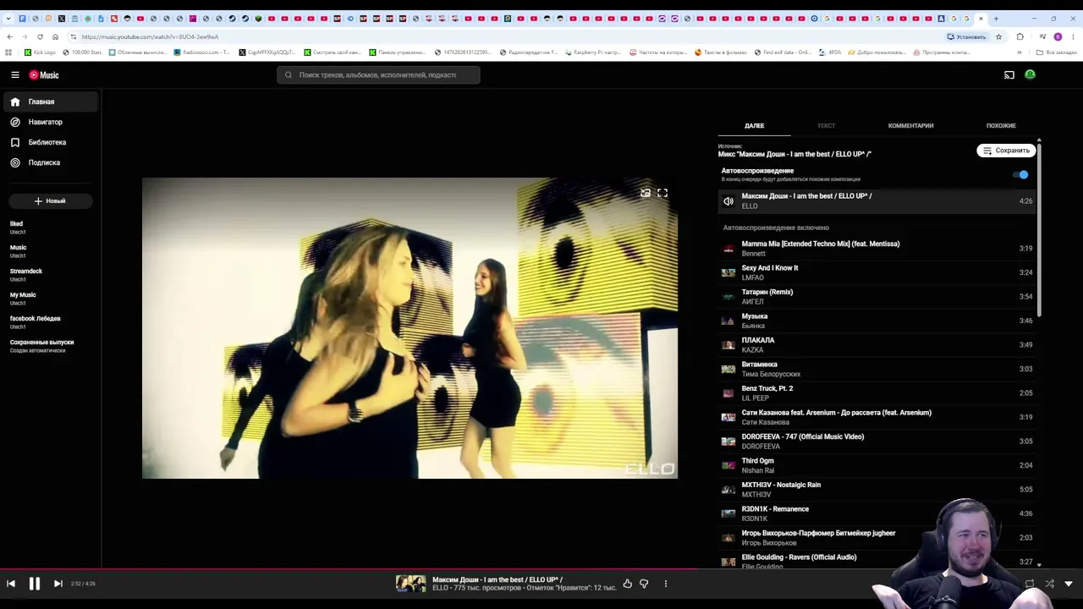The height and width of the screenshot is (609, 1083).
Task: Play 'MXTHI3V - Nostalgic Rain' from queue
Action: [x=877, y=490]
